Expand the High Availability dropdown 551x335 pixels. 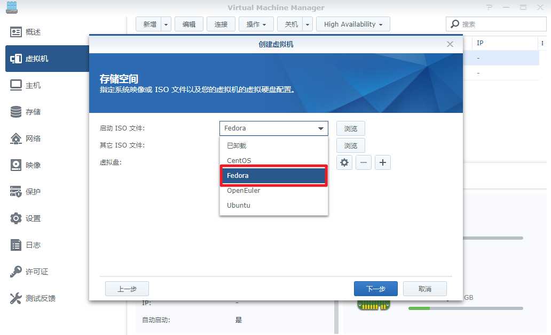(x=353, y=24)
